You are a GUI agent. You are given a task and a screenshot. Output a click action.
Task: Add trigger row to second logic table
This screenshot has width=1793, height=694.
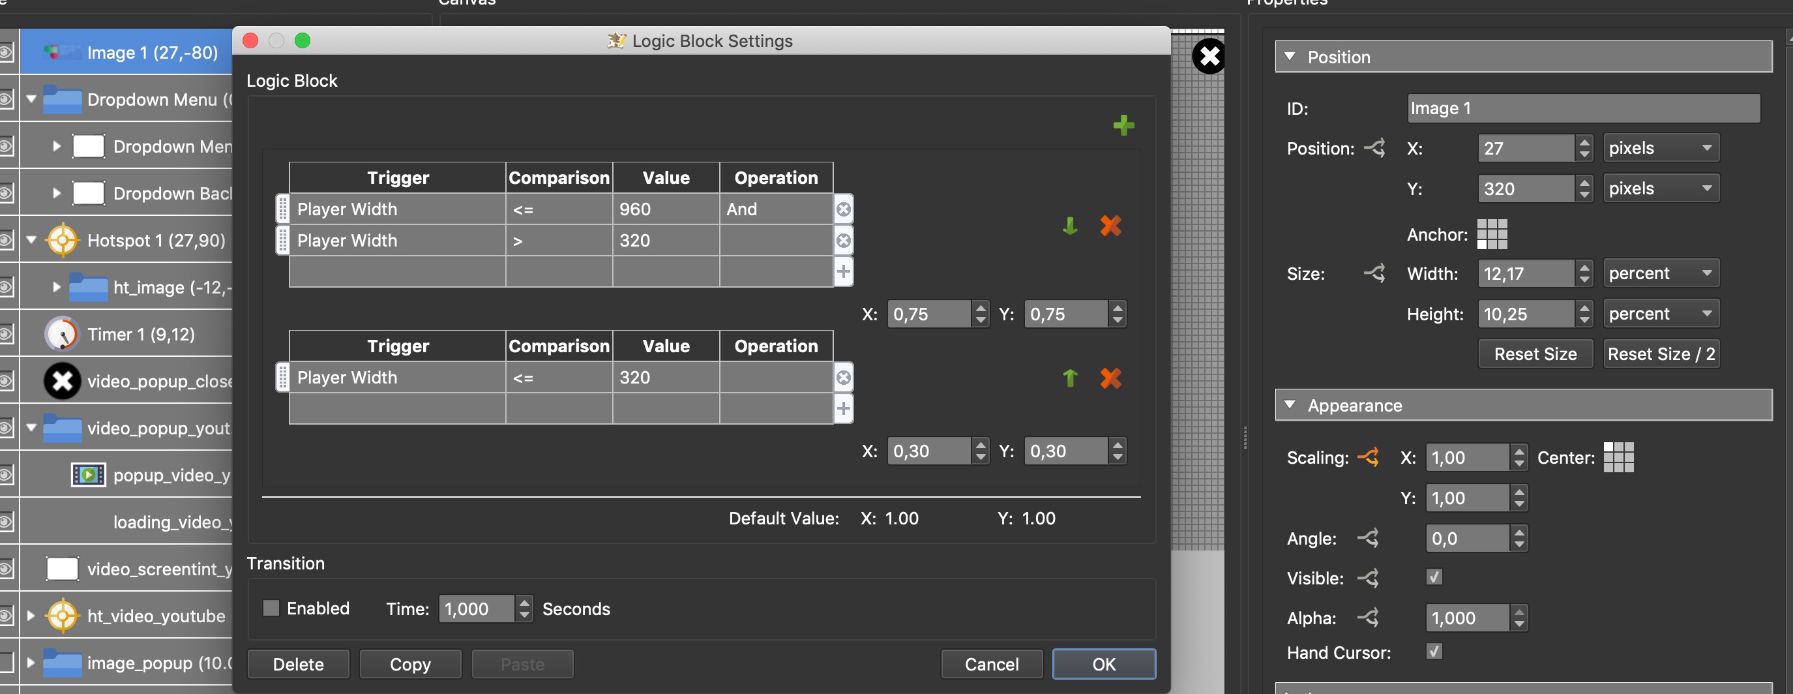click(843, 408)
